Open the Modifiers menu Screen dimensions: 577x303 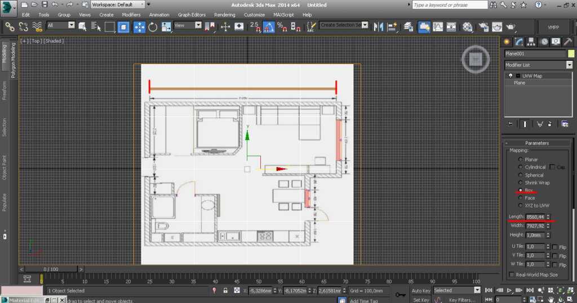(x=131, y=15)
